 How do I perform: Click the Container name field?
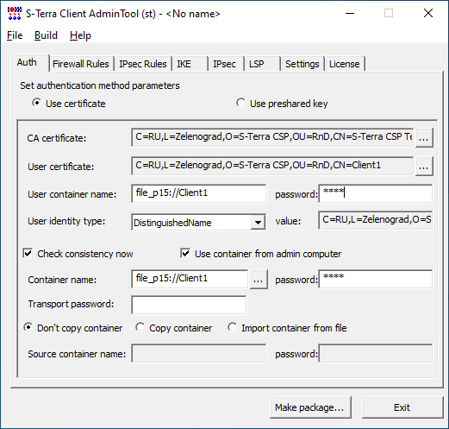click(190, 279)
